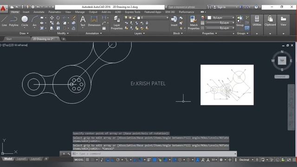This screenshot has height=167, width=297.
Task: Expand the Layers panel
Action: point(140,33)
